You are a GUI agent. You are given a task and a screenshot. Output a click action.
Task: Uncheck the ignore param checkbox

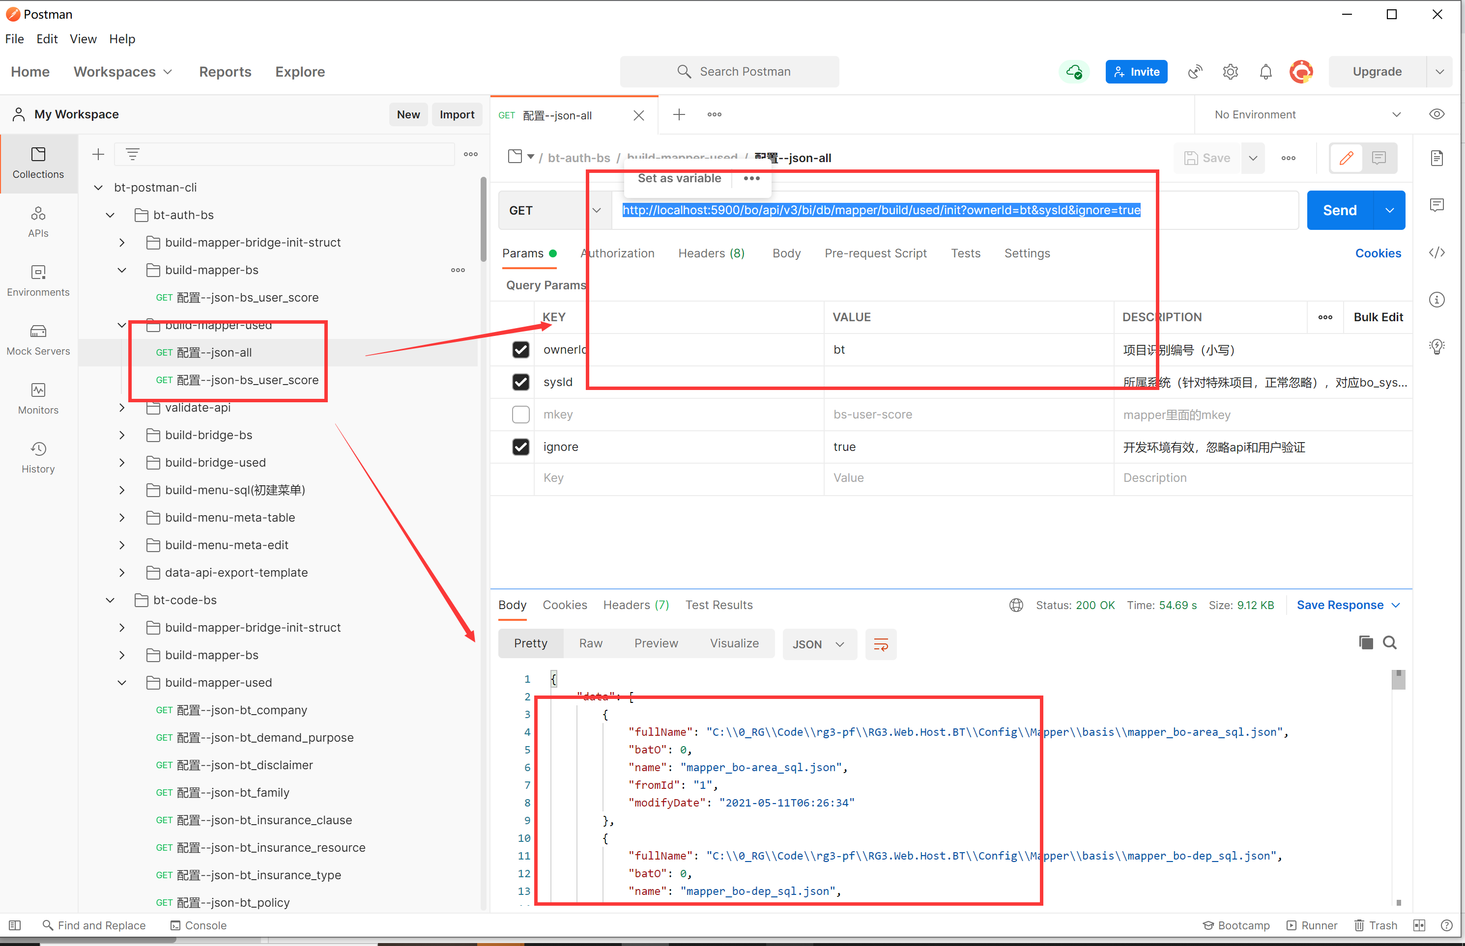tap(520, 446)
